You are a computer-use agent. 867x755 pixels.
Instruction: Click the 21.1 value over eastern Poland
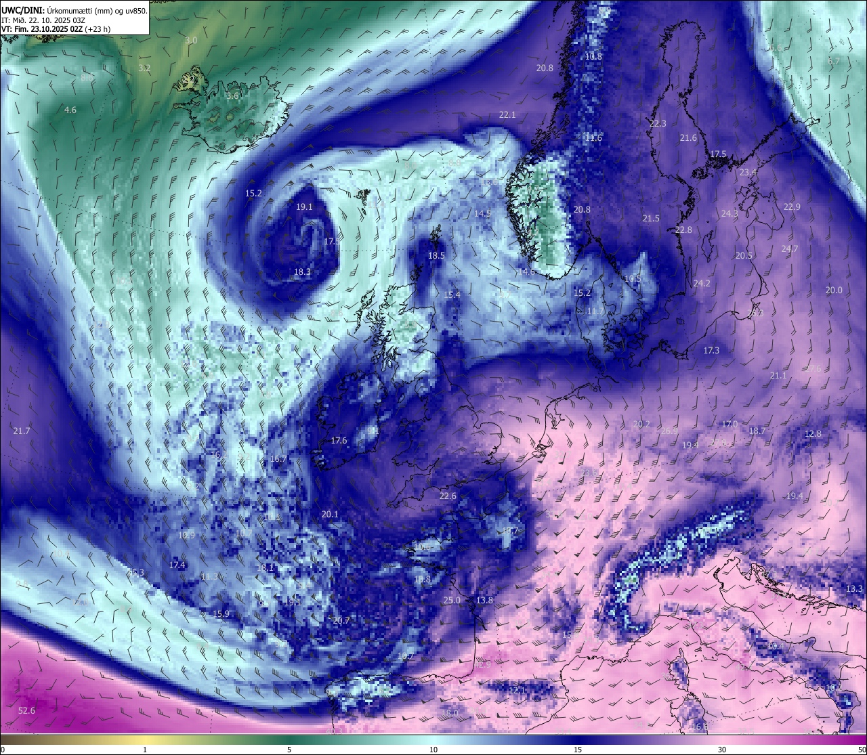778,376
